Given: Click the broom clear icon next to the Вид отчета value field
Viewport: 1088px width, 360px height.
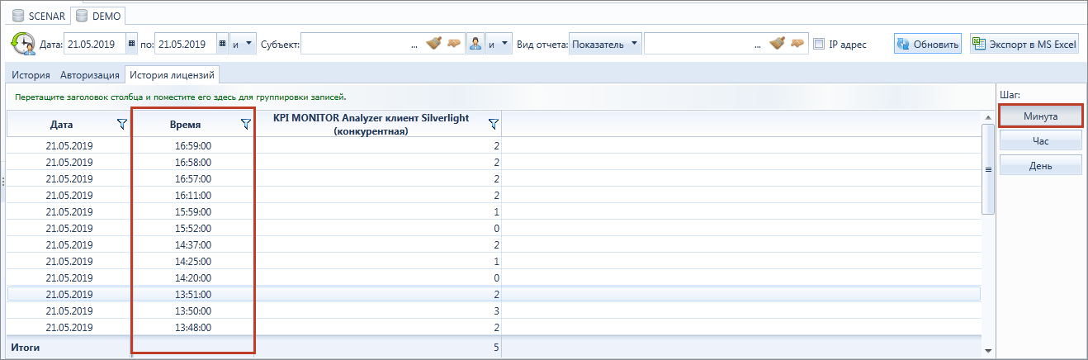Looking at the screenshot, I should (778, 44).
